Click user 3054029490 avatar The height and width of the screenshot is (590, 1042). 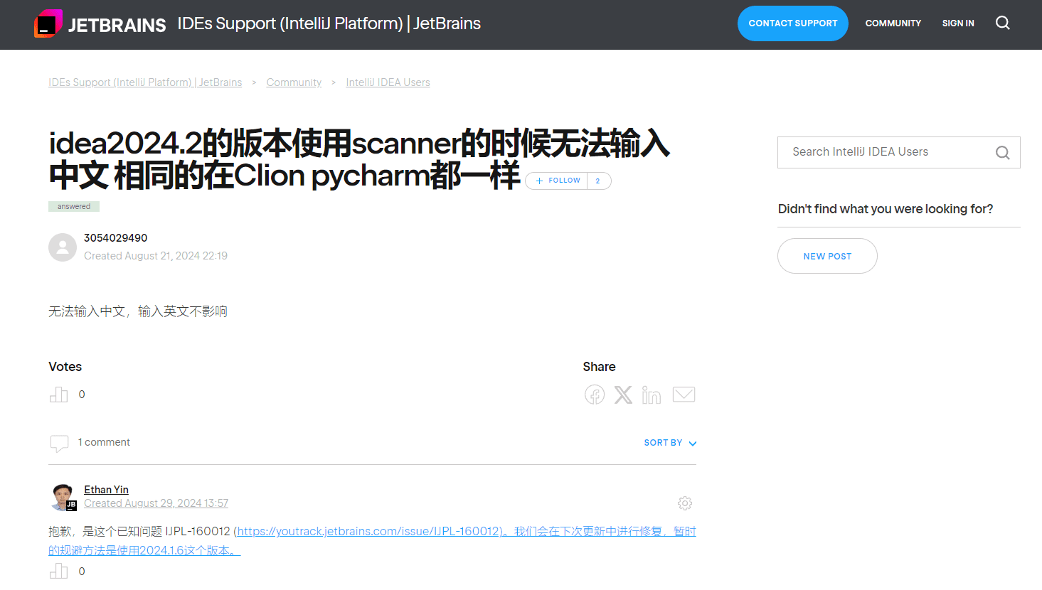click(x=63, y=247)
